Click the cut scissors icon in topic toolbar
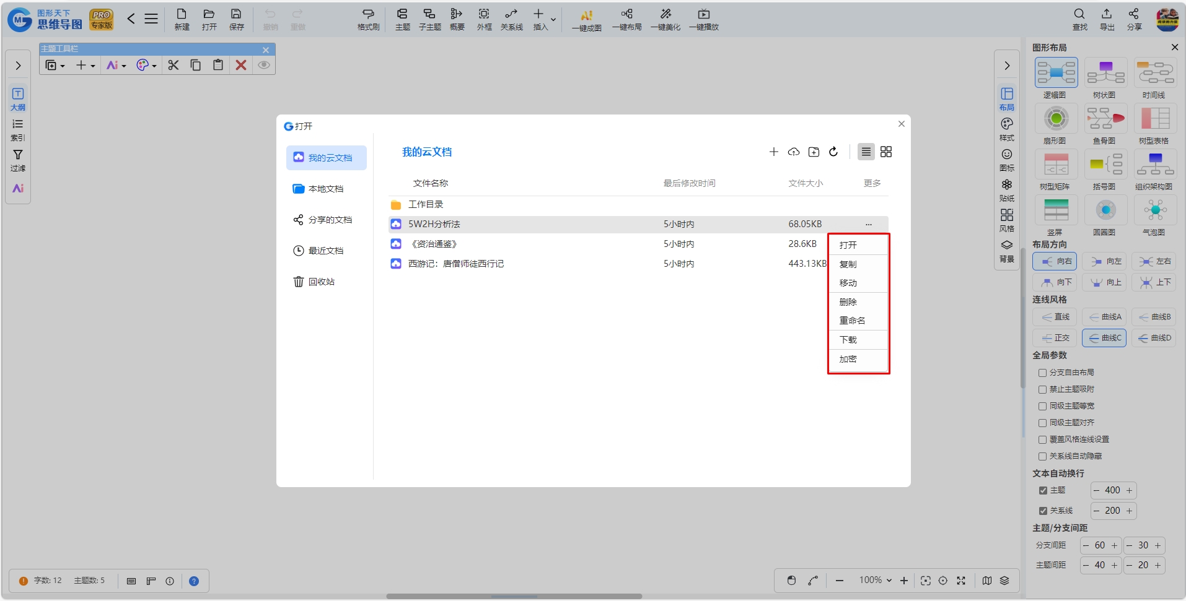1186x601 pixels. click(174, 65)
